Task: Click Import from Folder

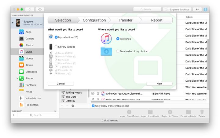Action: point(150,114)
